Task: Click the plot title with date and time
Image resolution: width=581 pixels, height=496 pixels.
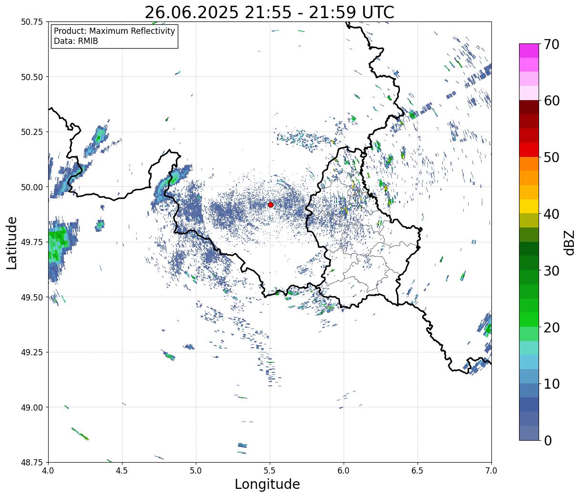Action: 269,12
